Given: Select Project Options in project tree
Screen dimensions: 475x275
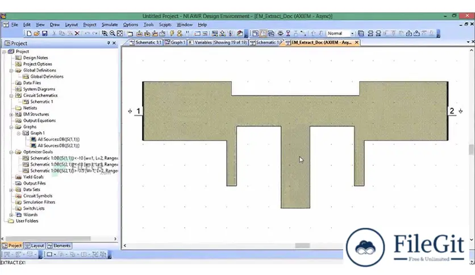Looking at the screenshot, I should [37, 64].
